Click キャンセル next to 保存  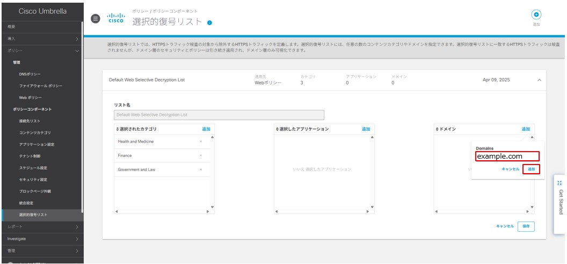pyautogui.click(x=505, y=226)
